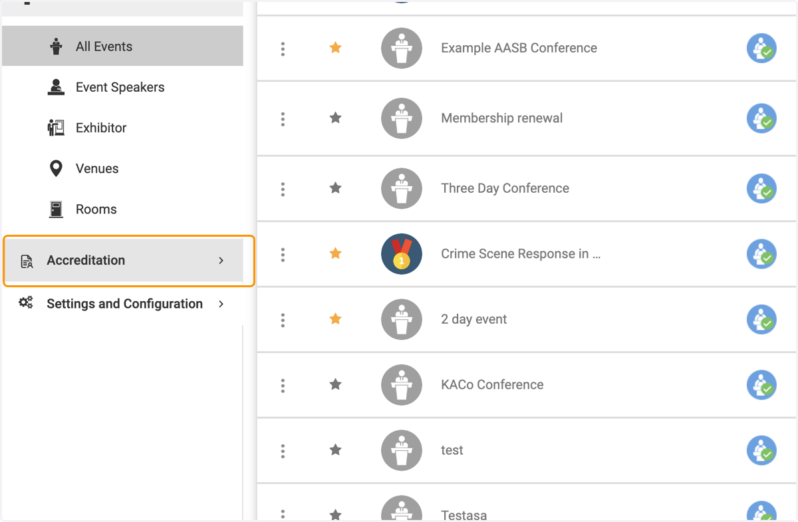Image resolution: width=798 pixels, height=522 pixels.
Task: Open three-dot menu for KACo Conference
Action: pos(283,385)
